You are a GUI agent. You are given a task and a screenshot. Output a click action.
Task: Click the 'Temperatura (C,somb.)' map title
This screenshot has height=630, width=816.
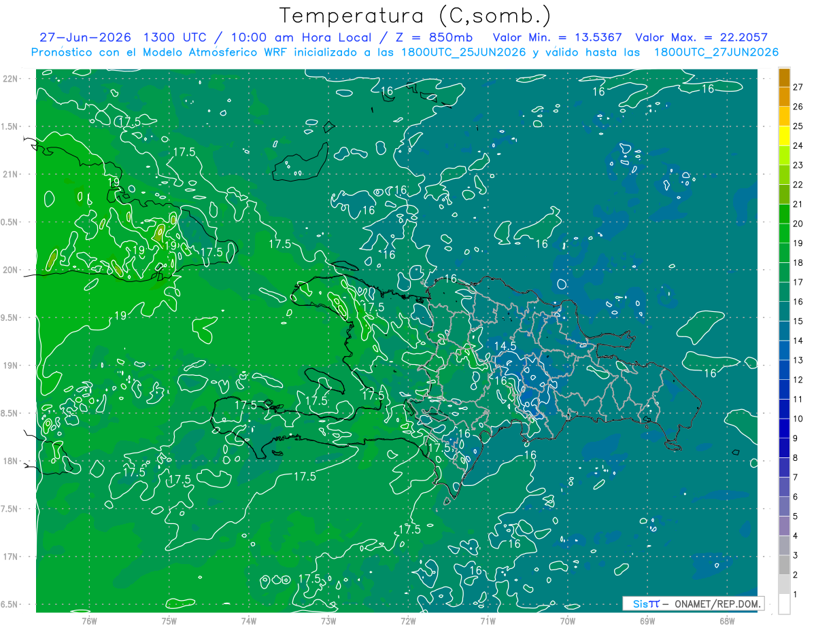click(416, 16)
